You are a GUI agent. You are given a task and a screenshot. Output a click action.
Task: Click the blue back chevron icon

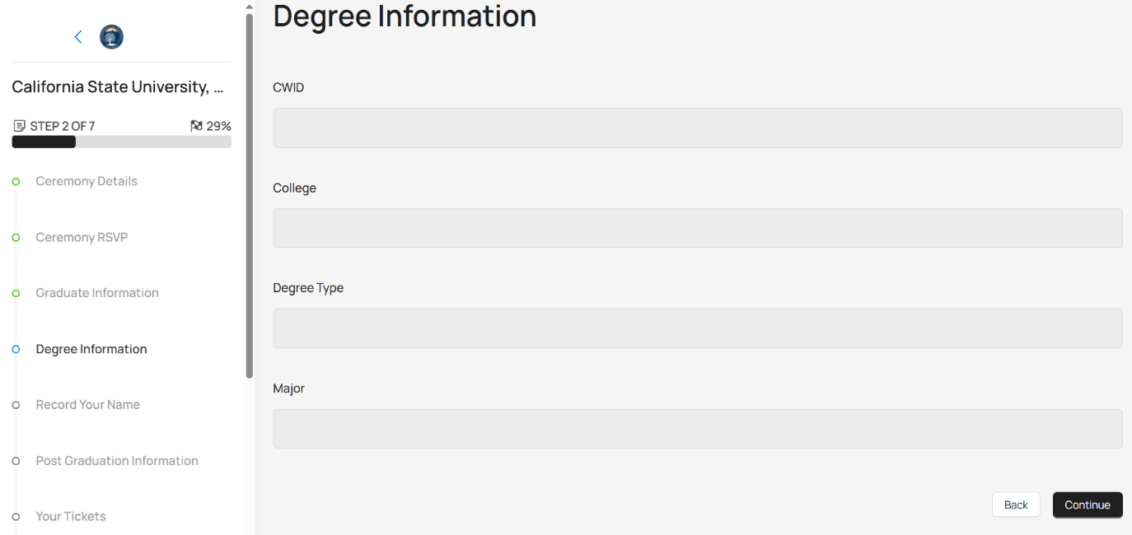[x=78, y=37]
